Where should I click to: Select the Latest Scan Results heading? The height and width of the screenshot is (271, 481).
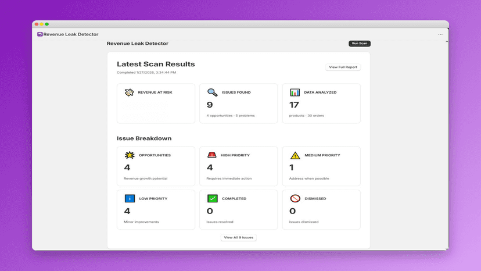pos(156,64)
